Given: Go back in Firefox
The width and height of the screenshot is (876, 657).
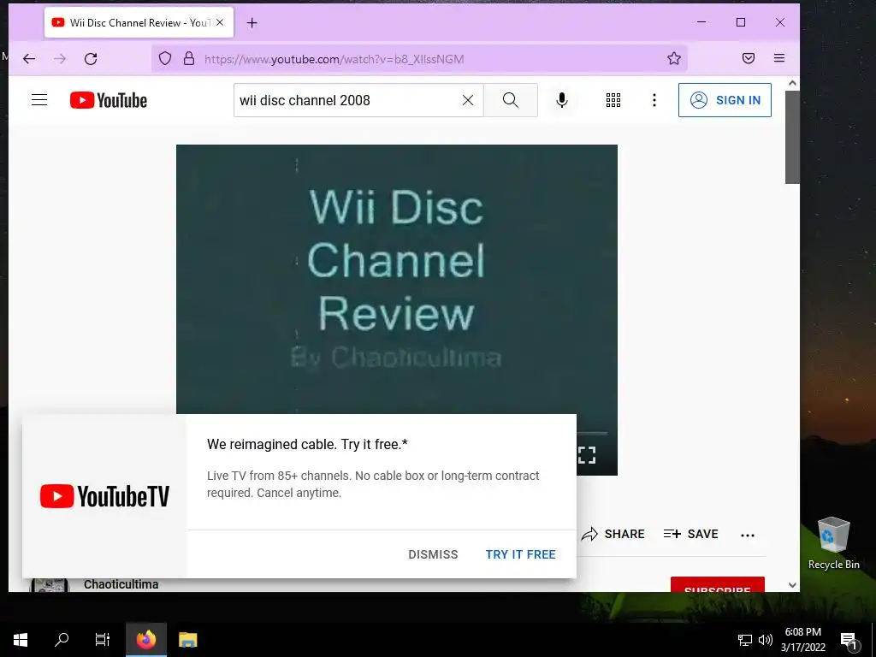Looking at the screenshot, I should point(29,59).
